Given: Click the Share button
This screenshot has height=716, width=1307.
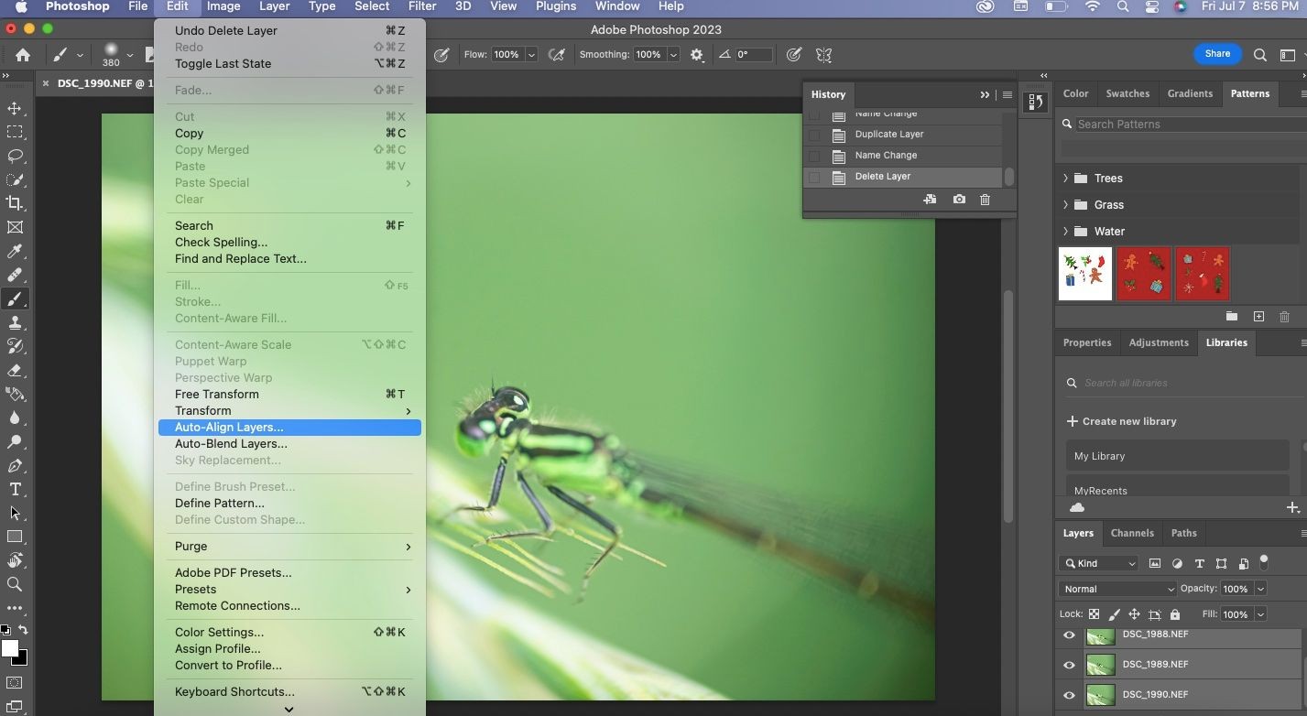Looking at the screenshot, I should coord(1217,54).
